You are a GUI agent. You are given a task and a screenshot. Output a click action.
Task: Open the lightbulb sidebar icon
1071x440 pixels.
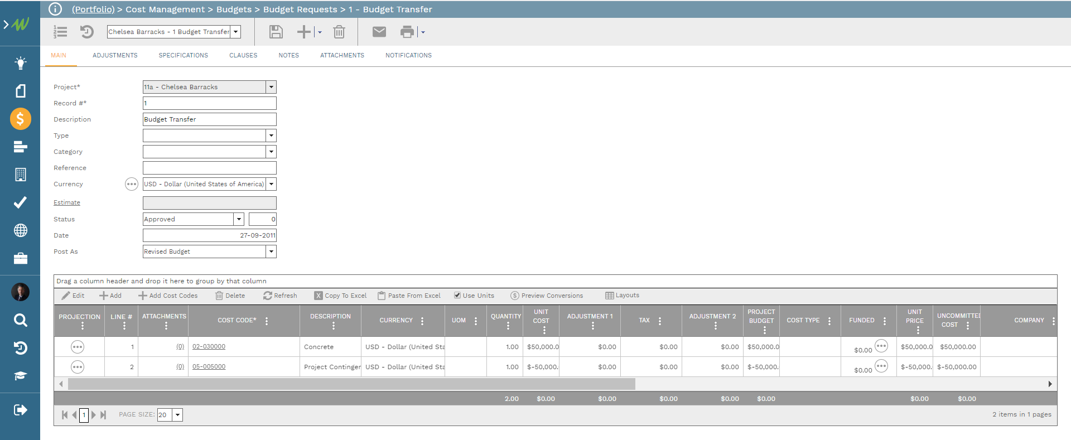(x=20, y=63)
